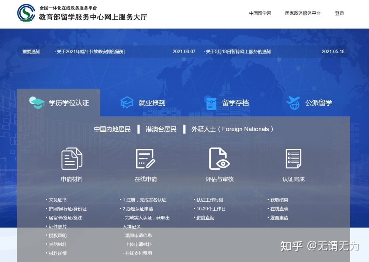The height and width of the screenshot is (262, 369).
Task: Visit the 国家政务服务平台 link
Action: (x=303, y=13)
